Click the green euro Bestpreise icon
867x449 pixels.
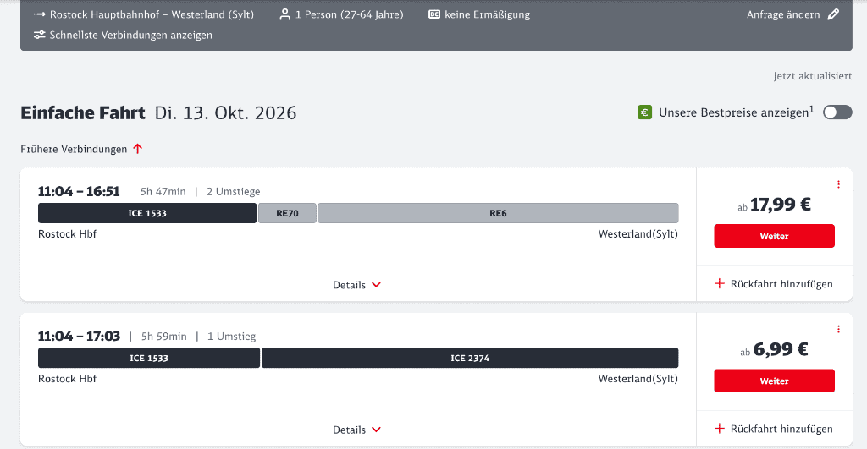(x=644, y=112)
